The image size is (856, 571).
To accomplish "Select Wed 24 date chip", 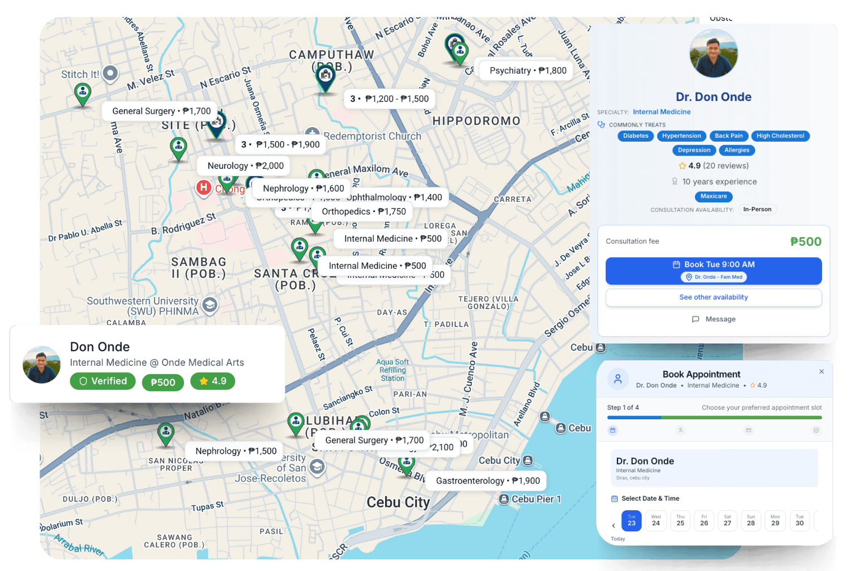I will [656, 520].
